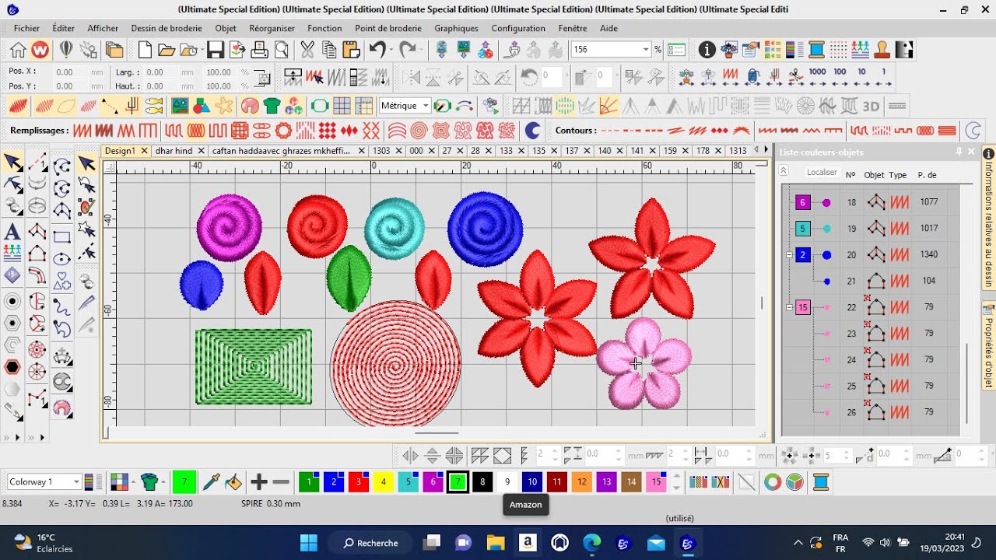Click the color picker eyedropper icon

pos(211,482)
